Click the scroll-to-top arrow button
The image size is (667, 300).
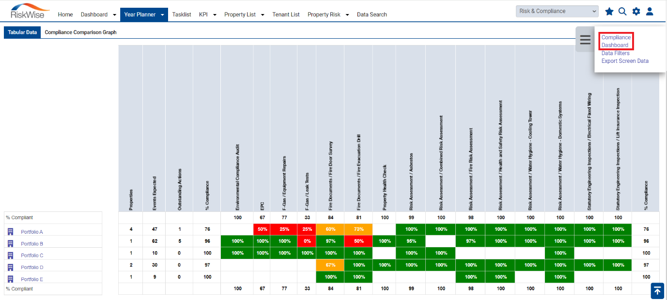[657, 290]
